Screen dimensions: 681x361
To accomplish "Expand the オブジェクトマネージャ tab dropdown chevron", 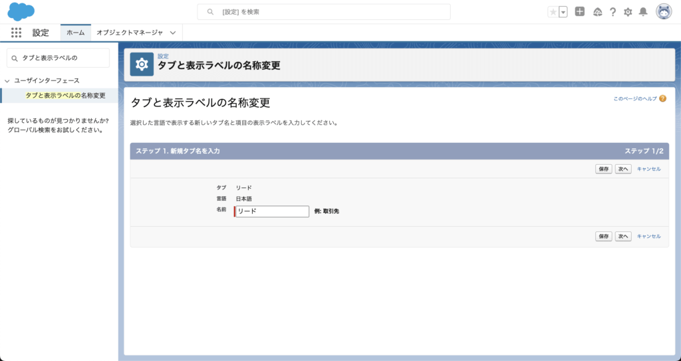I will [173, 33].
